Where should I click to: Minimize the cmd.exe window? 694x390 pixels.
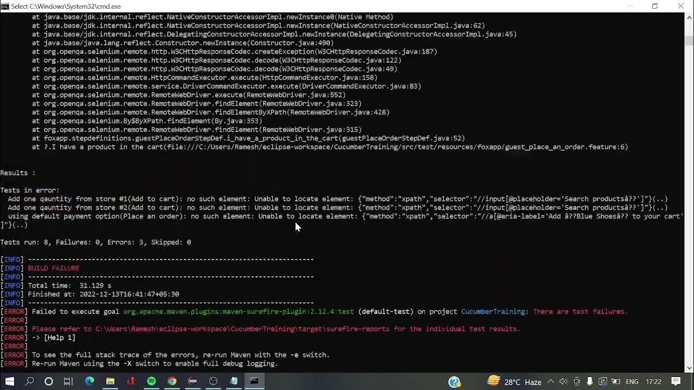click(x=630, y=6)
